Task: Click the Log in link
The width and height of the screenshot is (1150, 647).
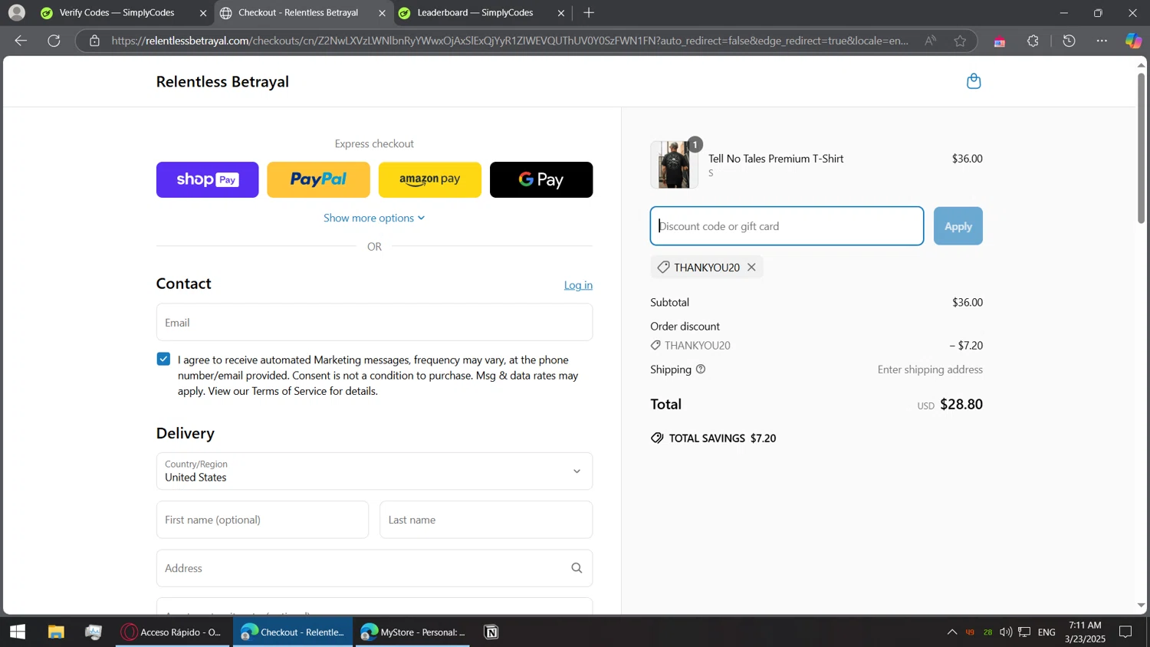Action: [578, 285]
